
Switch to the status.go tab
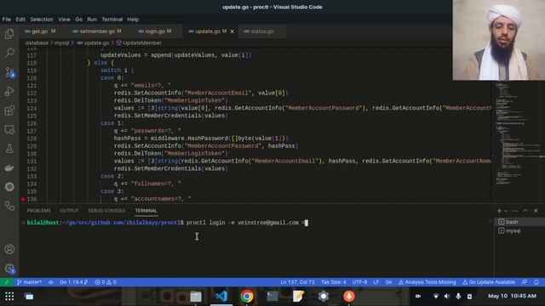coord(261,31)
